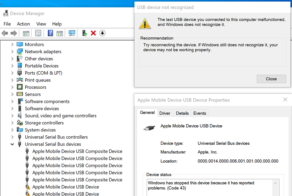The width and height of the screenshot is (292, 196).
Task: Click warning icon of first Apple Mobile Device USB Device
Action: pos(28,187)
